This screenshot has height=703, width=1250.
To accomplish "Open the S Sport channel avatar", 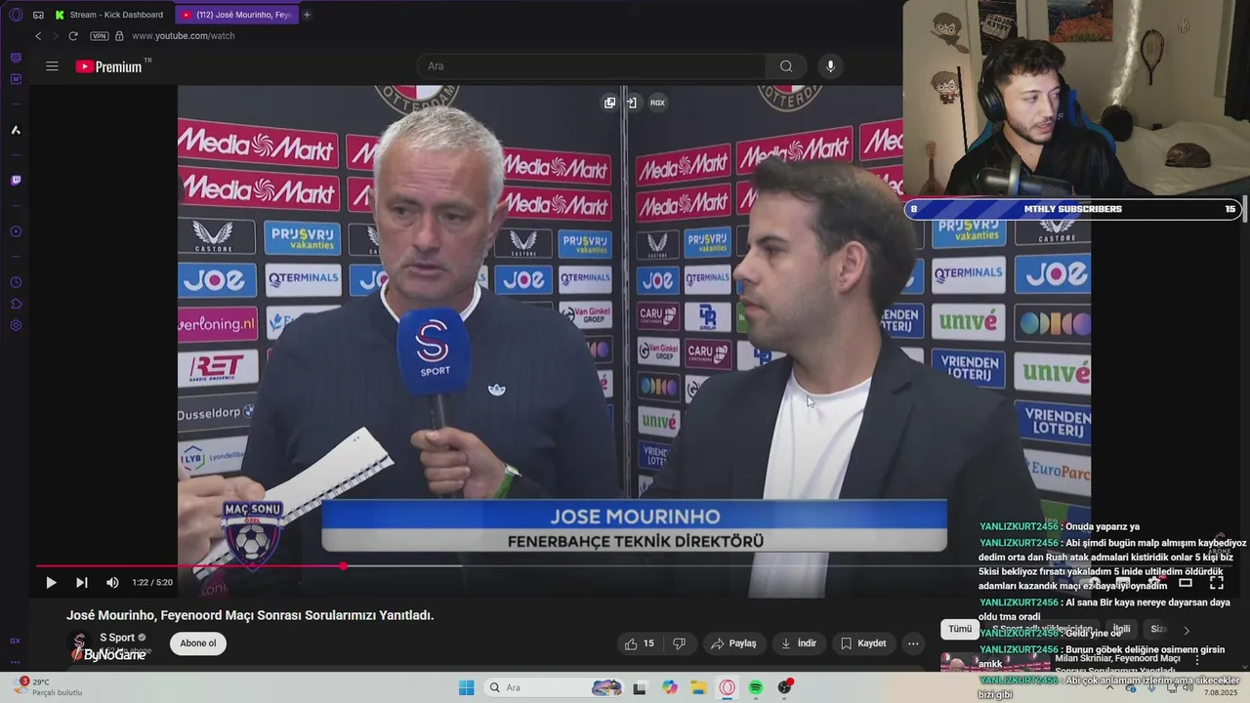I will pos(79,643).
